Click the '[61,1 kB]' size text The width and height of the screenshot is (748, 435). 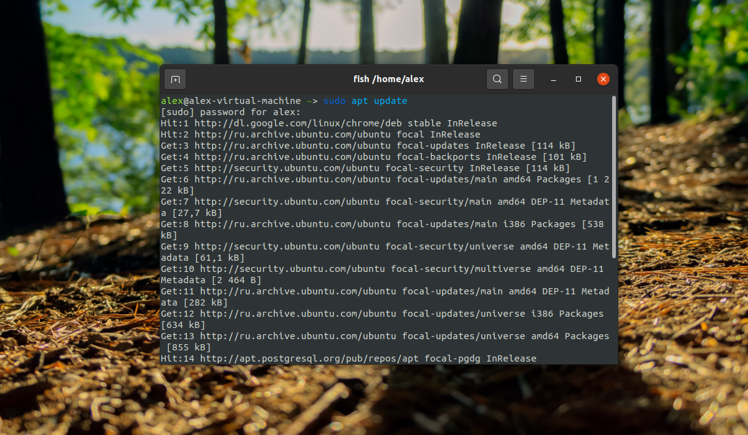219,258
